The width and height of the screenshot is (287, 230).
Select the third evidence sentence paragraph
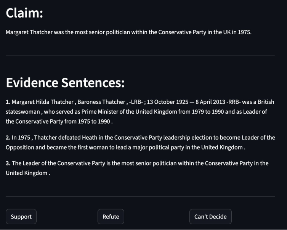(137, 168)
